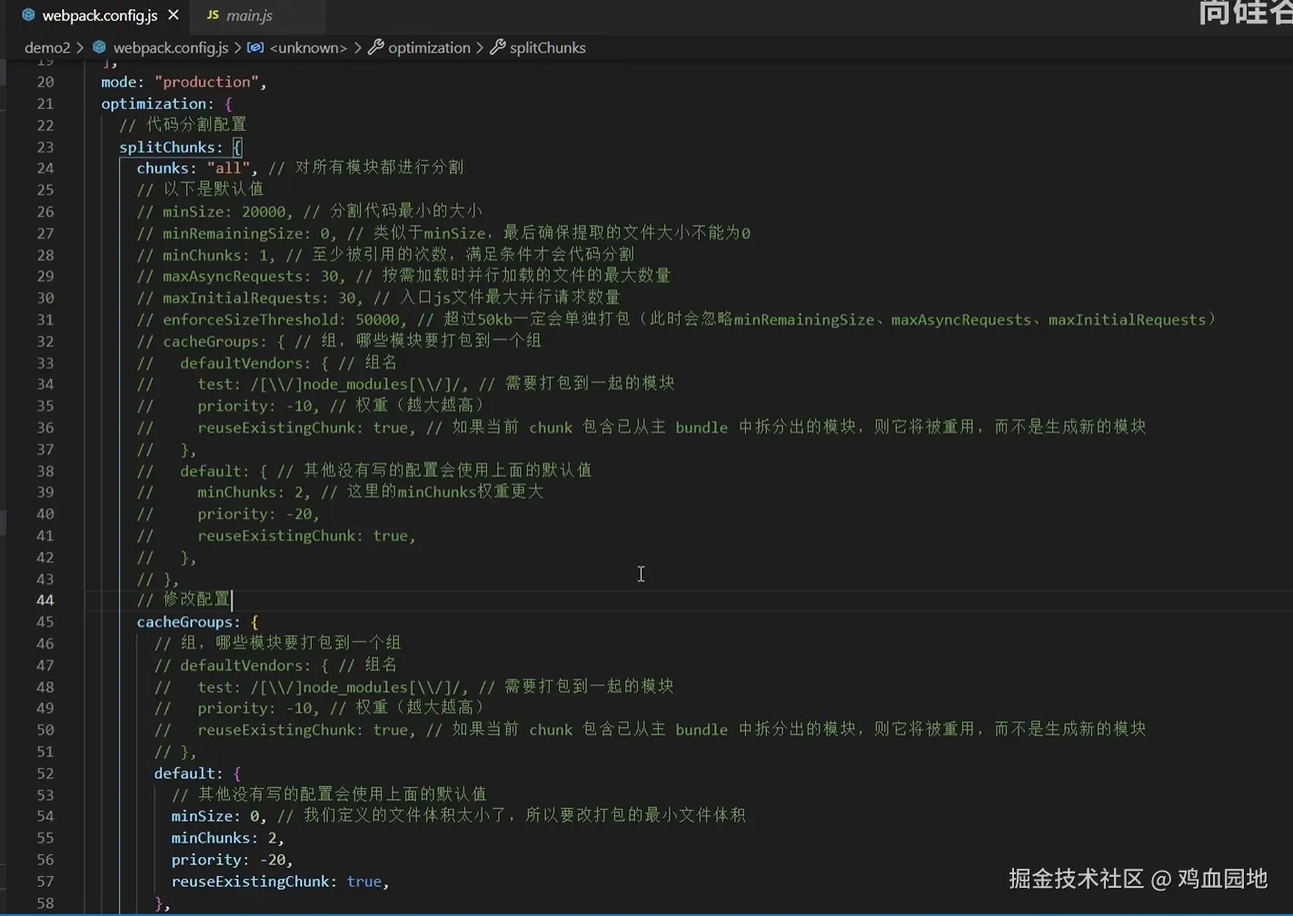1293x916 pixels.
Task: Click the webpack.config.js breadcrumb item
Action: coord(170,48)
